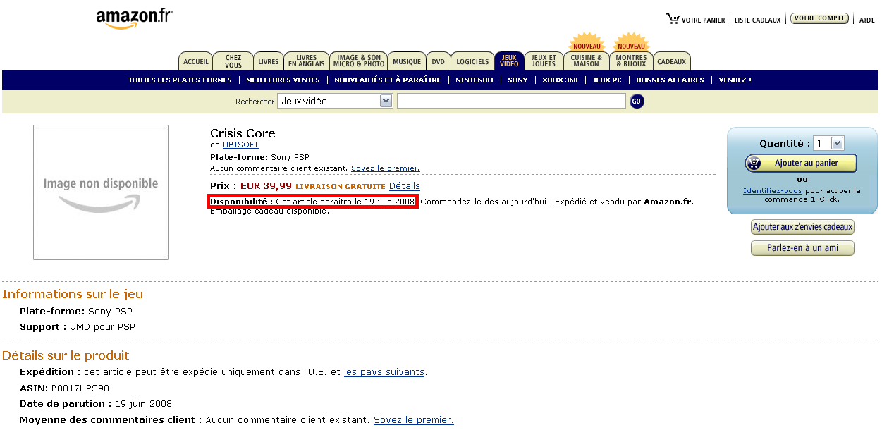
Task: Select Nintendo in navigation bar
Action: click(474, 80)
